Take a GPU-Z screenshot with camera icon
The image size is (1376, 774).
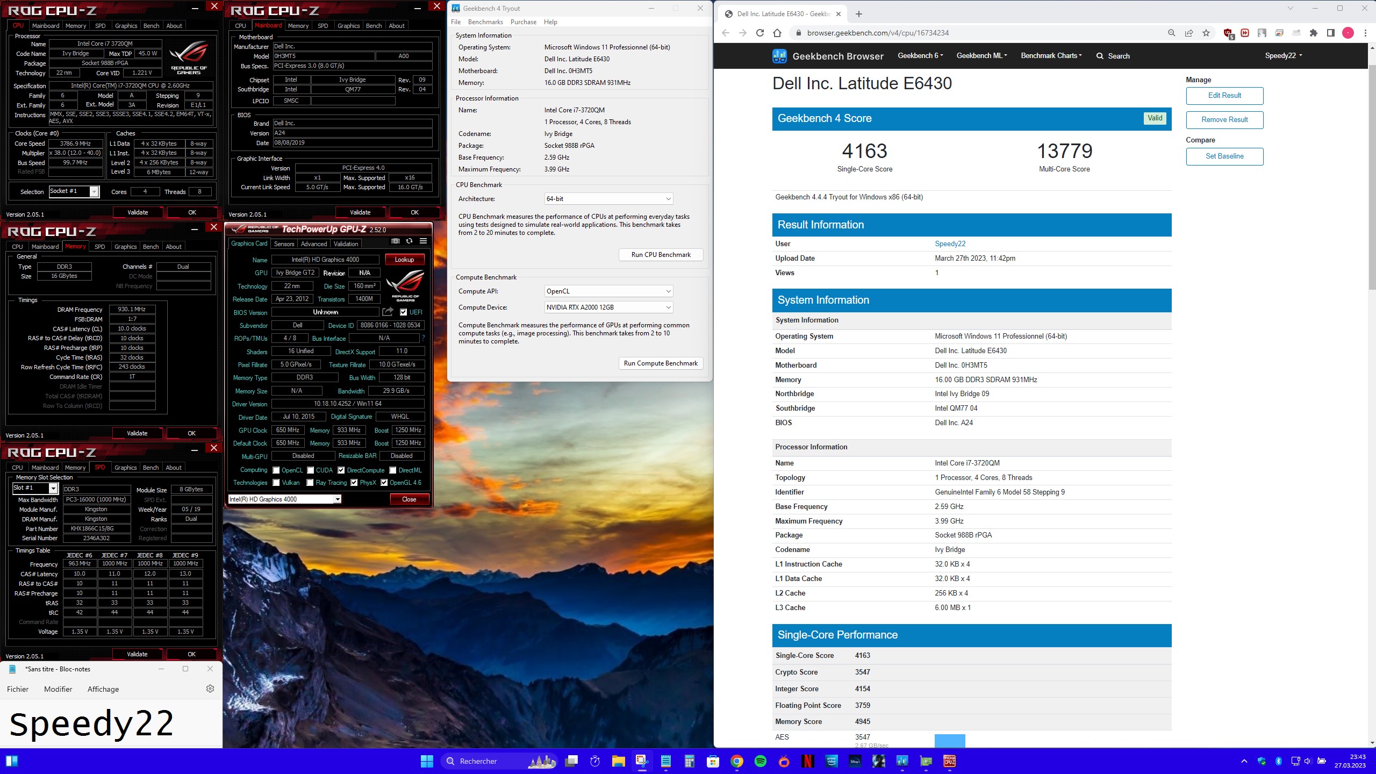coord(396,241)
